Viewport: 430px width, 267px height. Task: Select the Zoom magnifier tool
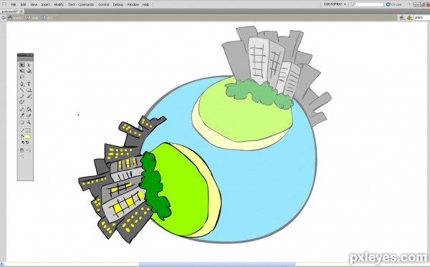pos(29,122)
